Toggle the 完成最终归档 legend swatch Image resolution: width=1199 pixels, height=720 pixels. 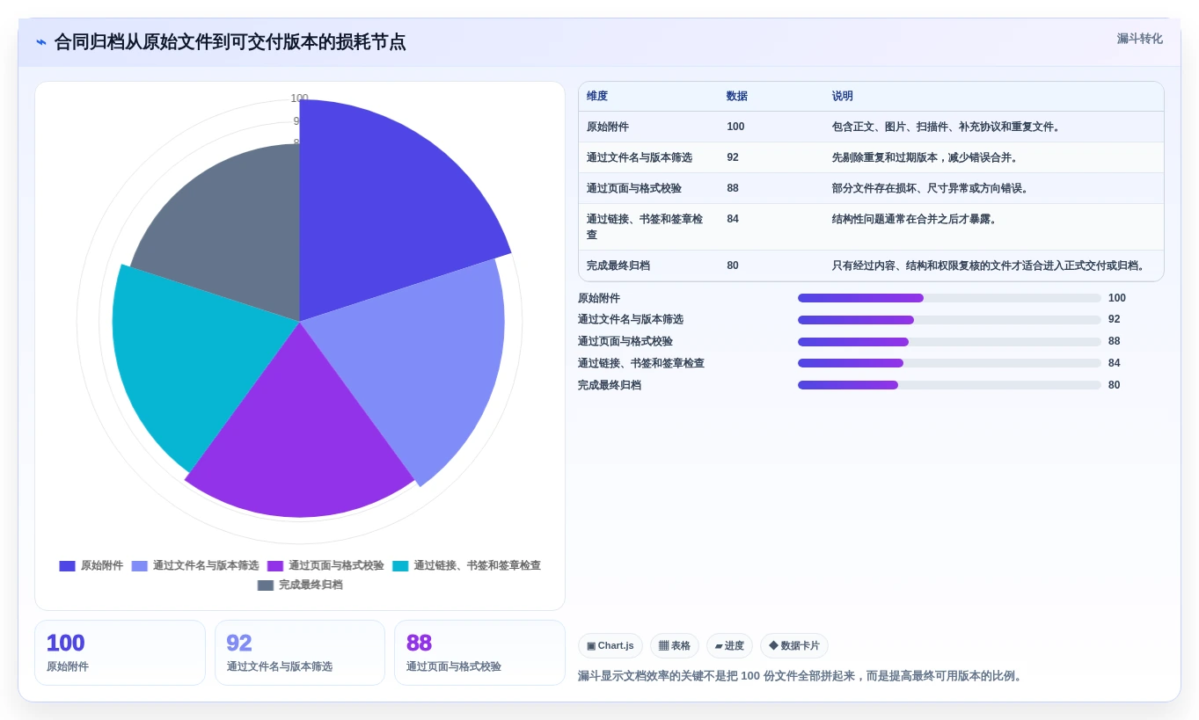coord(266,585)
